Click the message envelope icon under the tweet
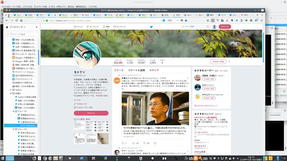The image size is (287, 161). [155, 143]
